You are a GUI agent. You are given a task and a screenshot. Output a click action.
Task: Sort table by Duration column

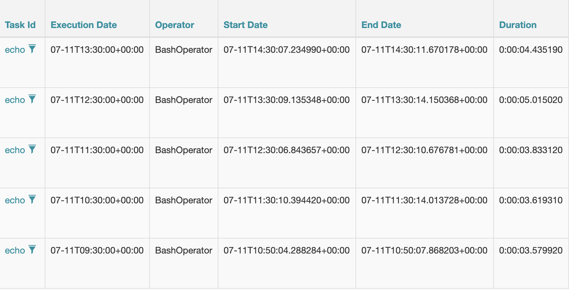(x=518, y=25)
